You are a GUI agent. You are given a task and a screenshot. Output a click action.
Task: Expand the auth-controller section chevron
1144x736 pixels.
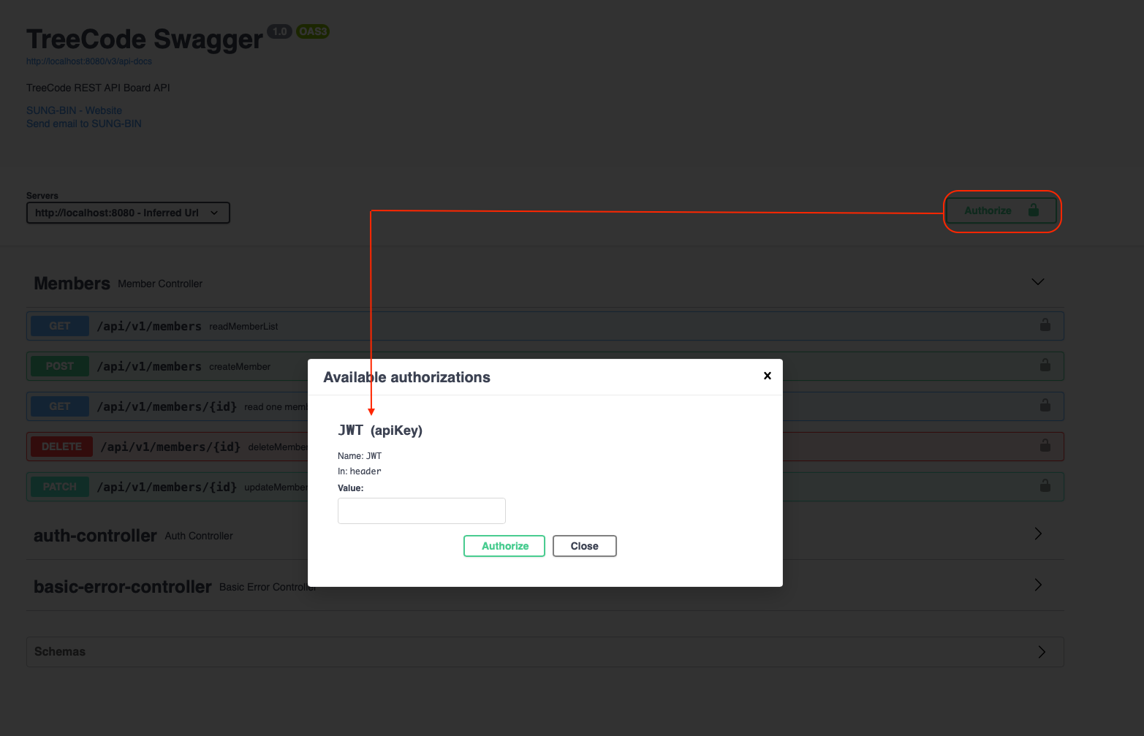coord(1038,534)
